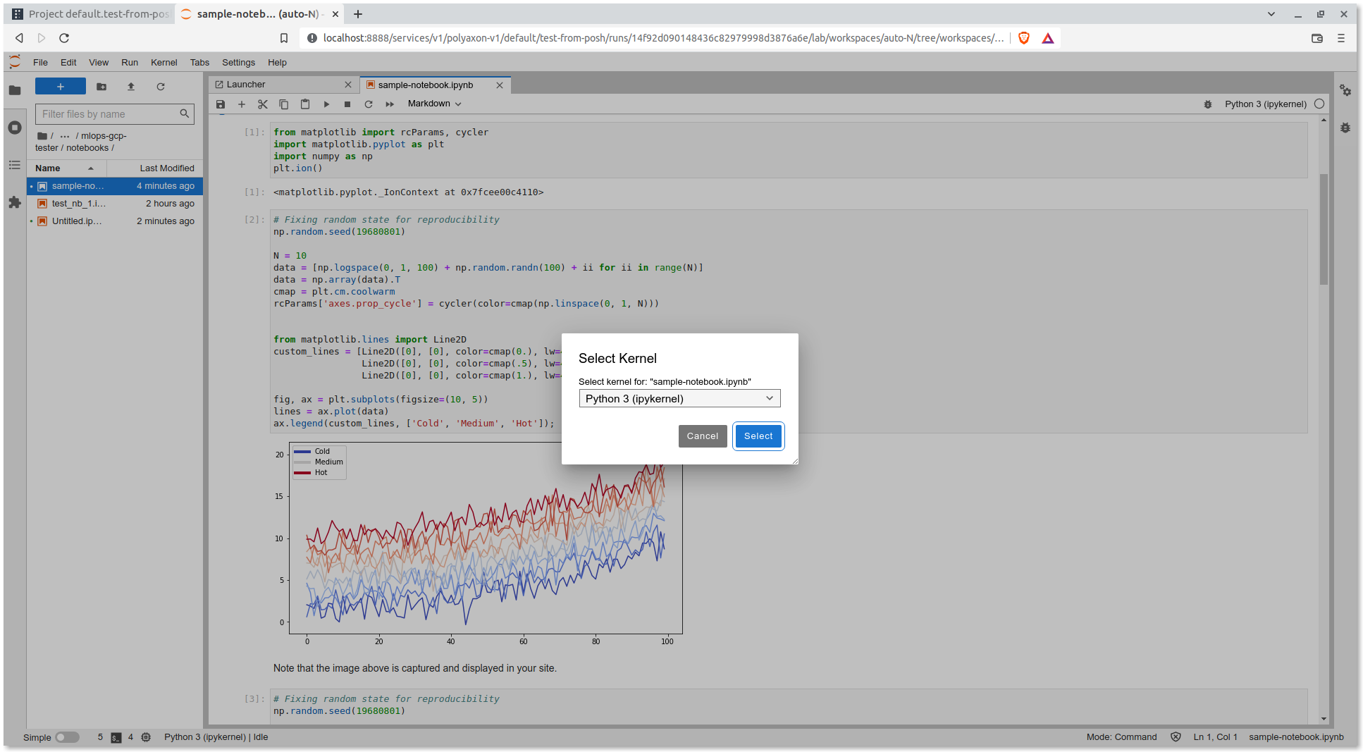This screenshot has width=1363, height=752.
Task: Click the terminal count icon in status bar
Action: [116, 737]
